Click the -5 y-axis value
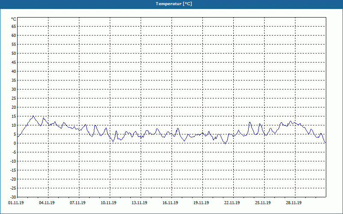 click(14, 152)
